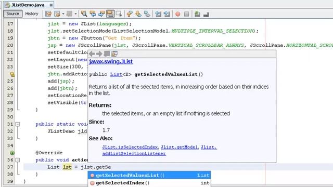Screen dimensions: 333x187
Task: Click 'setSize(300,' on line 23
Action: [66, 67]
